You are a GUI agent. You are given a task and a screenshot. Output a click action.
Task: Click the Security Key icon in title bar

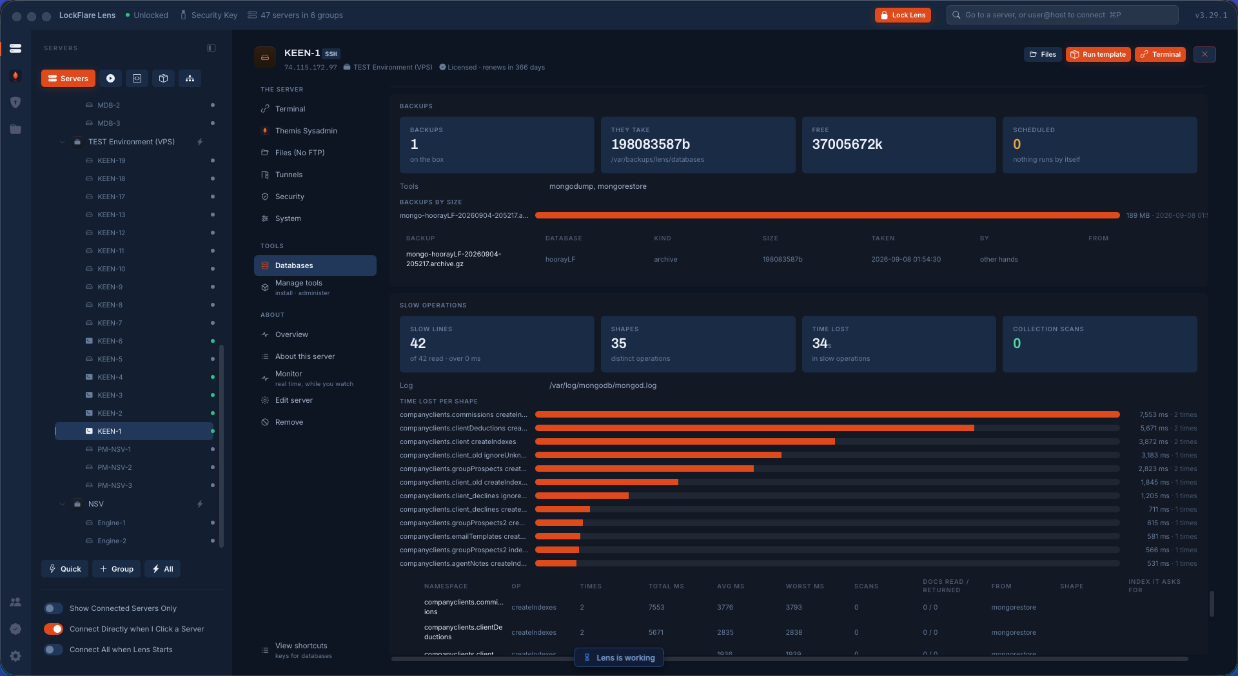click(x=183, y=15)
